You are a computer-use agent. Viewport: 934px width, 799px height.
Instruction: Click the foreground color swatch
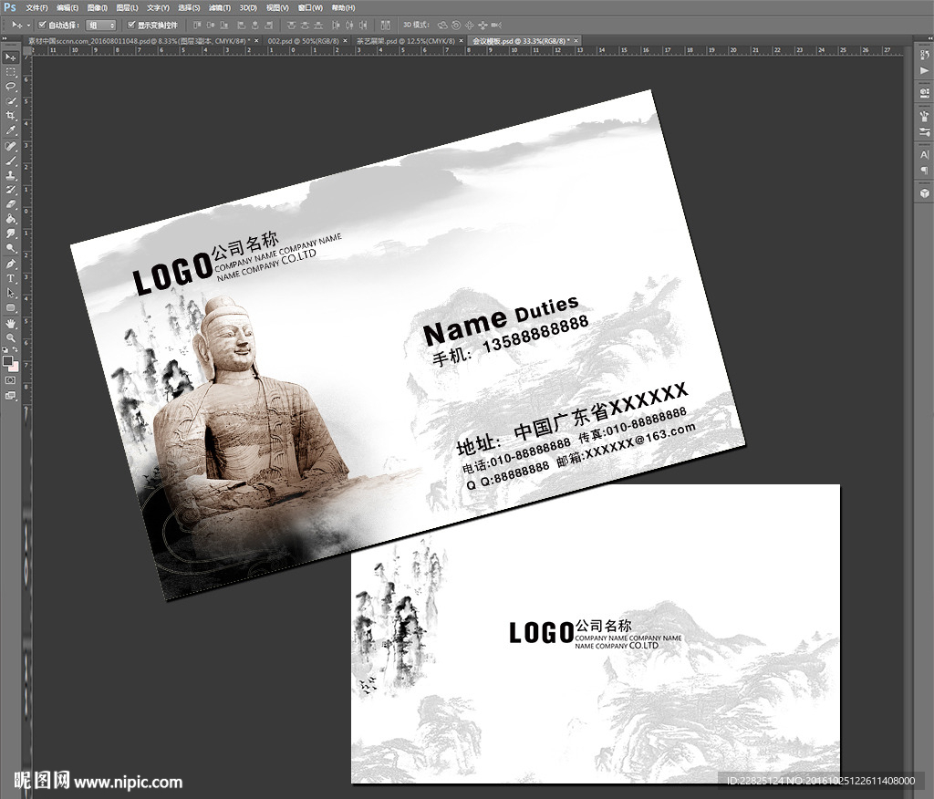(x=7, y=360)
